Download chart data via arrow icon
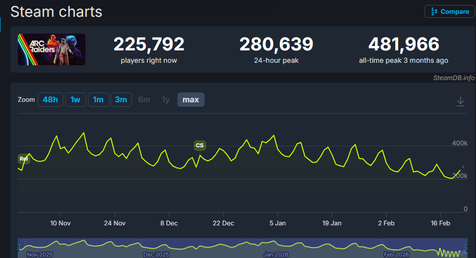Viewport: 476px width, 258px height. (x=461, y=101)
